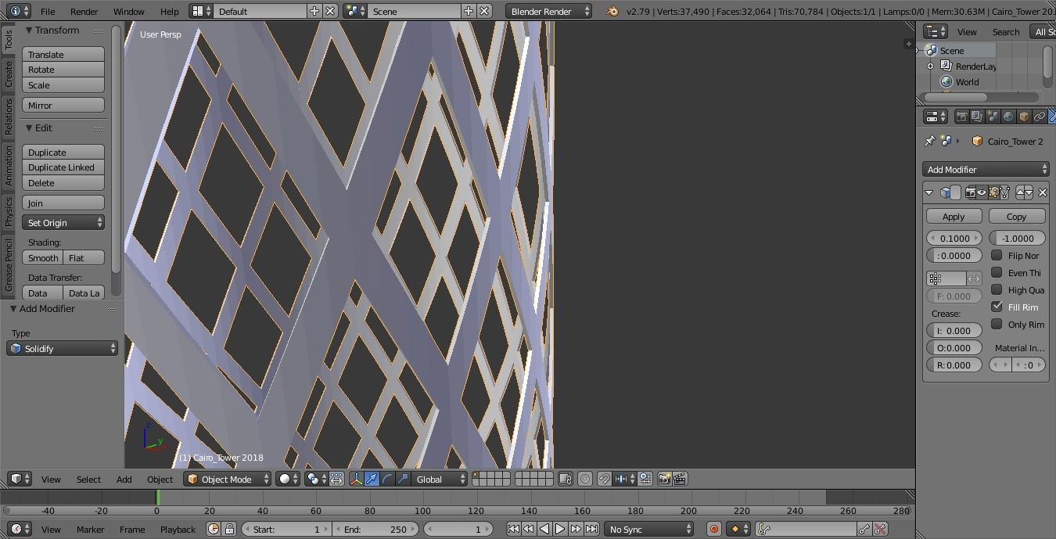The height and width of the screenshot is (539, 1056).
Task: Toggle proportional editing circle icon
Action: (585, 479)
